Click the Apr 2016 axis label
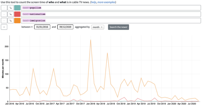Image resolution: width=202 pixels, height=106 pixels. click(x=20, y=104)
